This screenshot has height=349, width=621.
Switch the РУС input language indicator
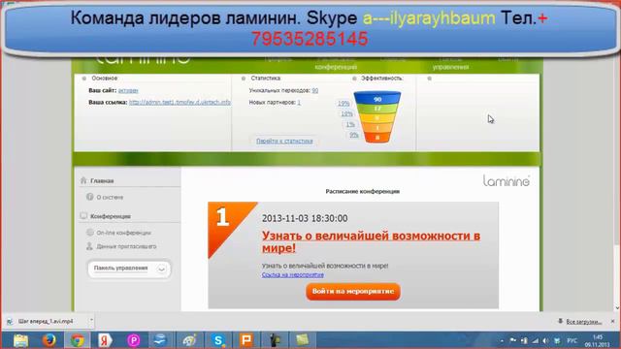click(572, 340)
